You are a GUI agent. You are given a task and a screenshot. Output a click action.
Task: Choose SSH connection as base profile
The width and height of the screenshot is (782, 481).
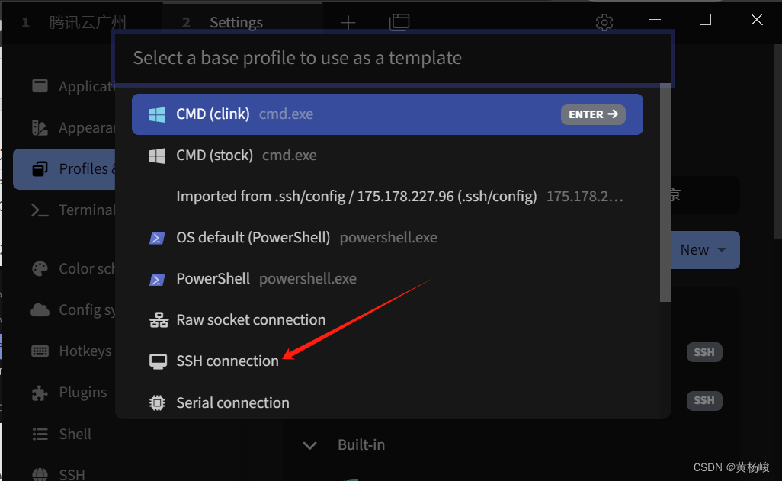[387, 361]
